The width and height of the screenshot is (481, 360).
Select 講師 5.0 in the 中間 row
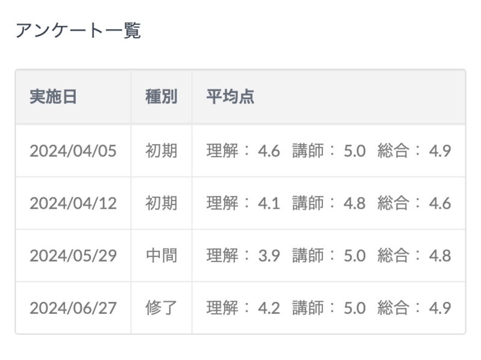(x=329, y=256)
